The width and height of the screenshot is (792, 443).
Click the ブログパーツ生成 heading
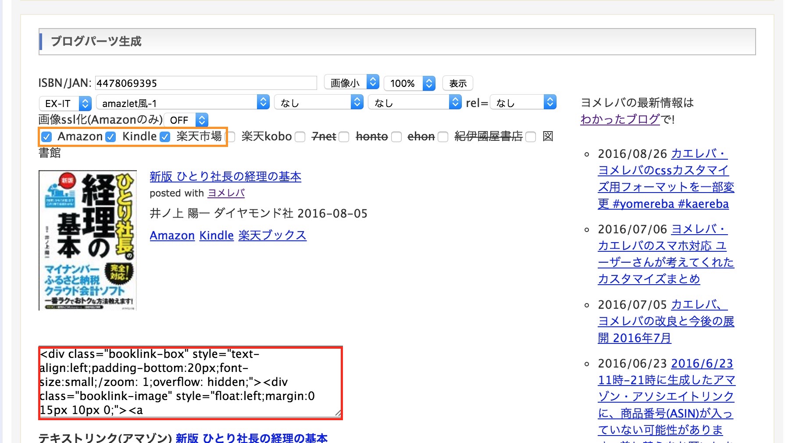tap(96, 42)
